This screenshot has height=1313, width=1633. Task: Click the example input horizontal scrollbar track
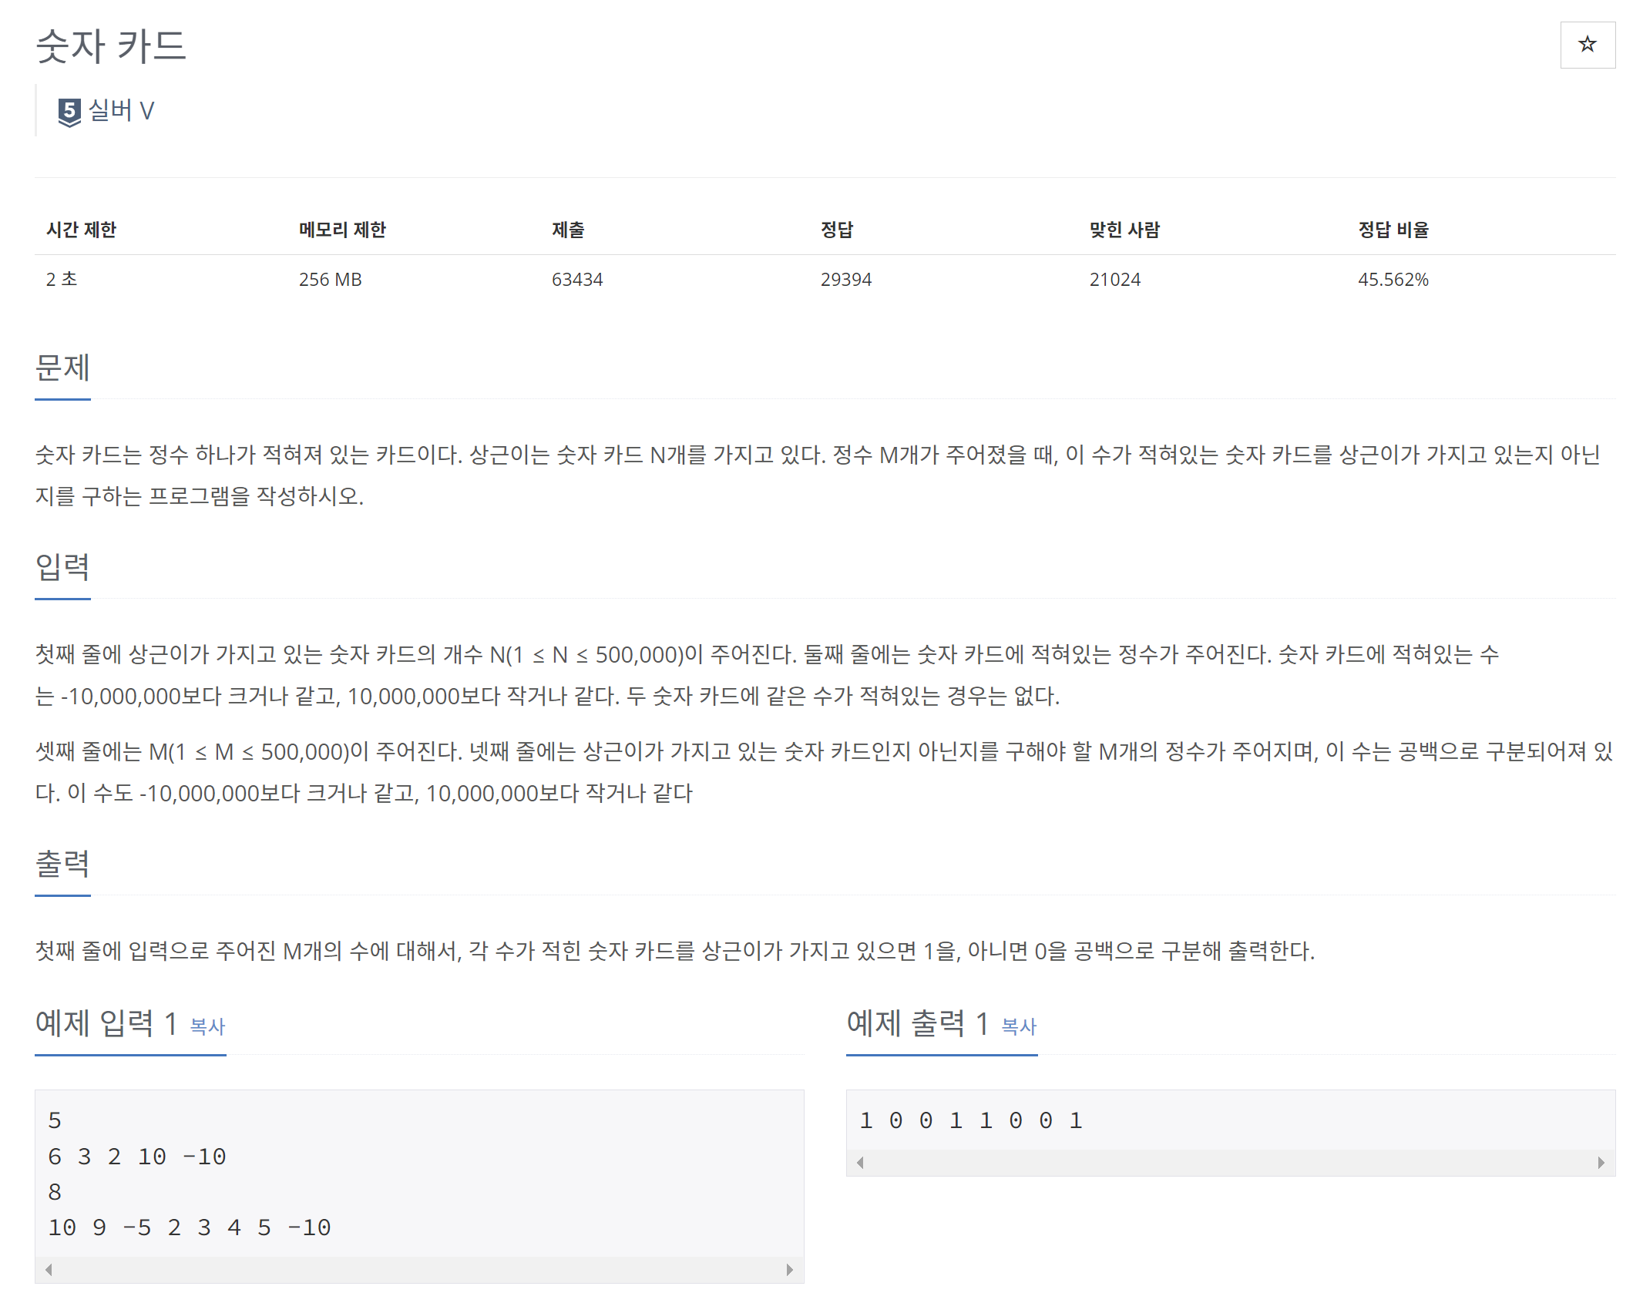(418, 1269)
